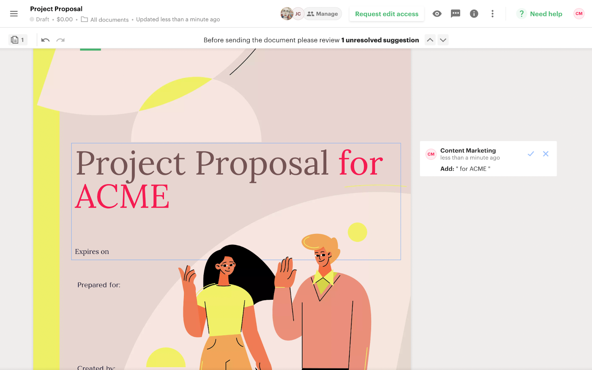Viewport: 592px width, 370px height.
Task: Undo the last change
Action: click(x=46, y=40)
